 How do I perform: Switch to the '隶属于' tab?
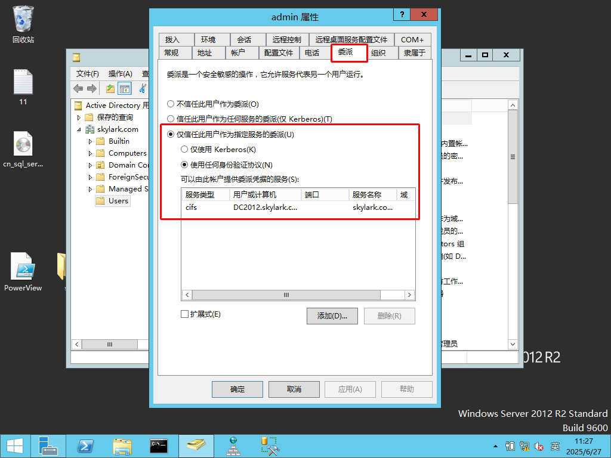pyautogui.click(x=414, y=52)
